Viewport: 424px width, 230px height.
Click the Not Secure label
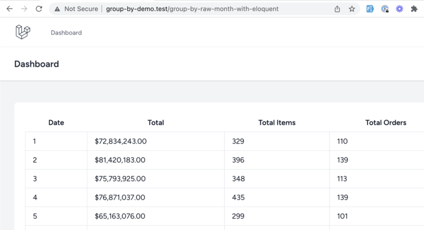81,9
